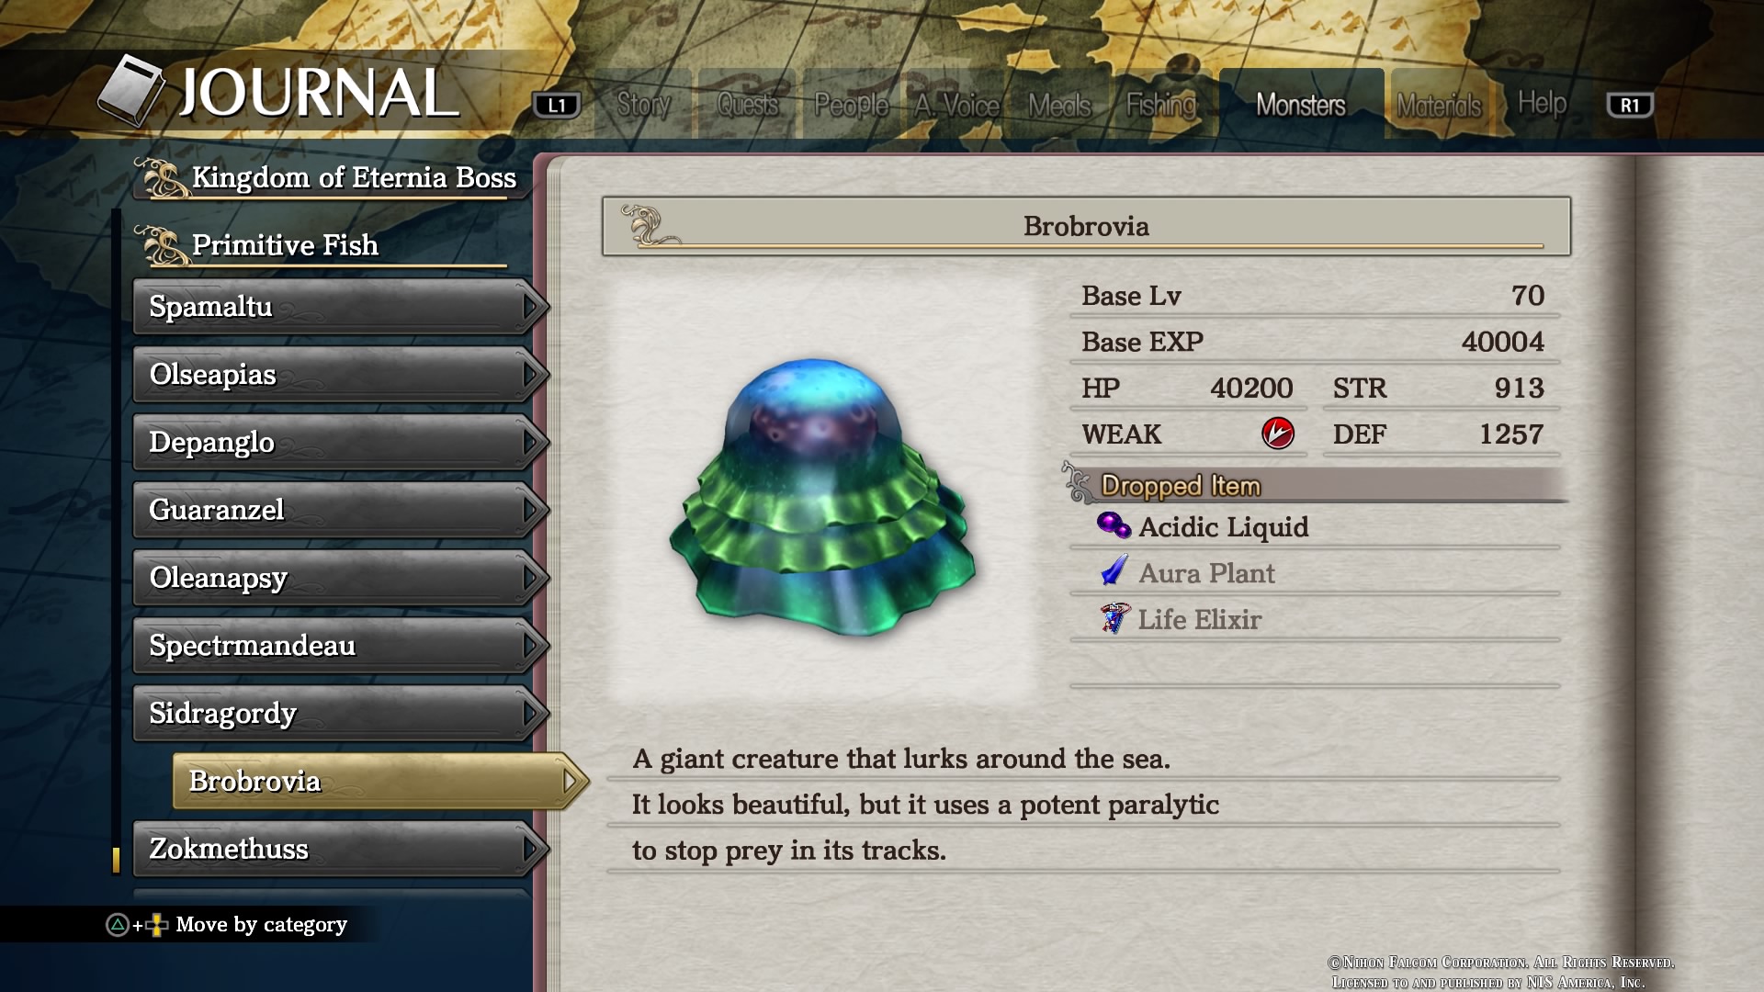Open the Story tab
The height and width of the screenshot is (992, 1764).
(x=643, y=105)
